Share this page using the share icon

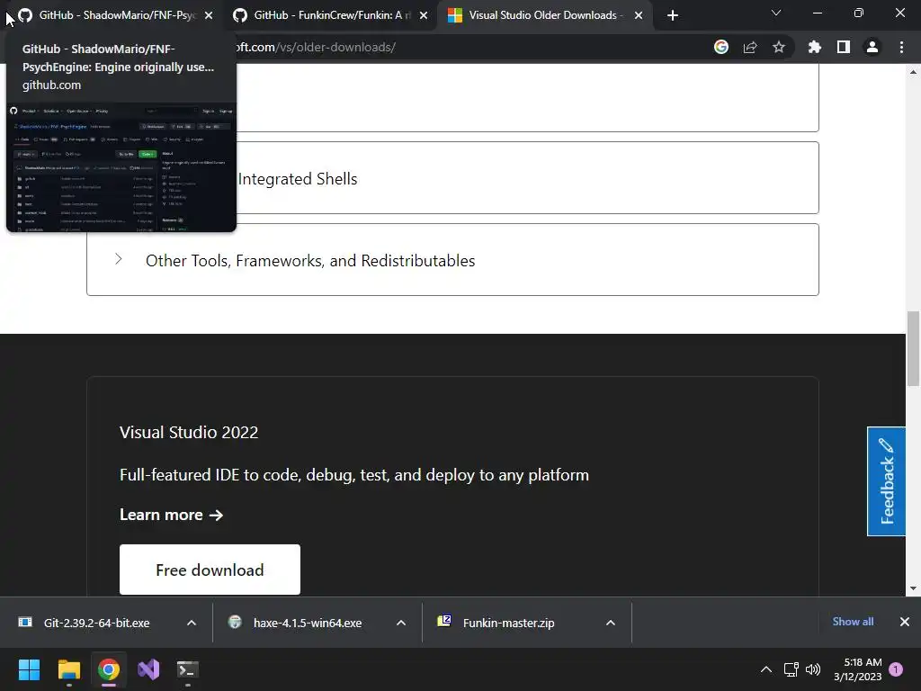(750, 47)
